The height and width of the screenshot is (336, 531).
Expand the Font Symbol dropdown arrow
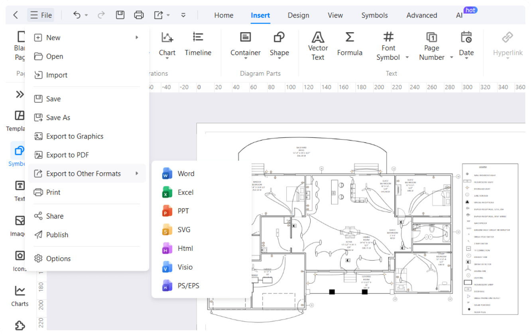[x=407, y=57]
